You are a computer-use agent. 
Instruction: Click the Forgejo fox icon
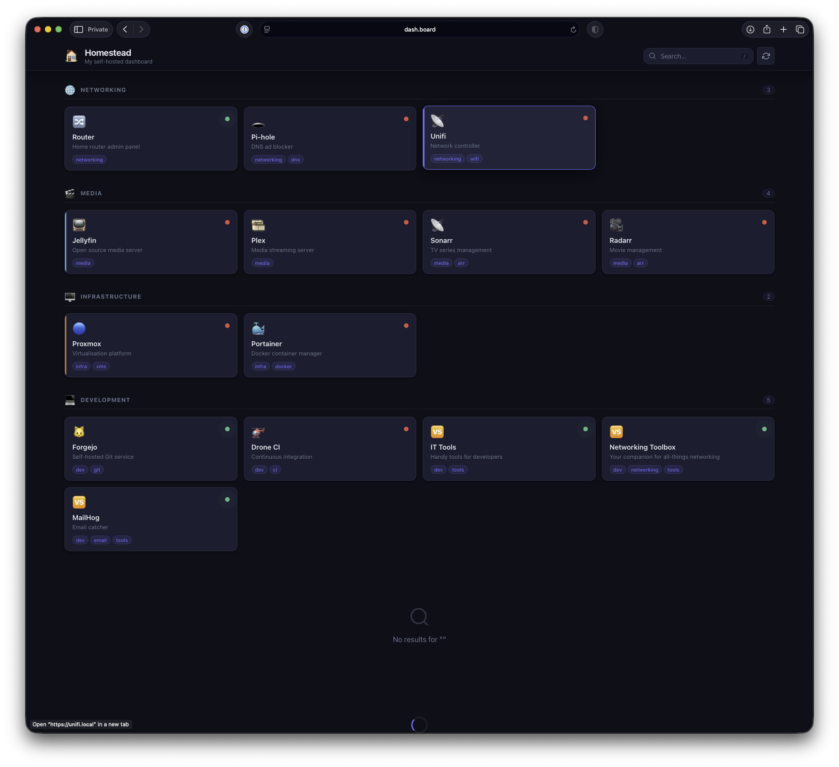tap(79, 431)
